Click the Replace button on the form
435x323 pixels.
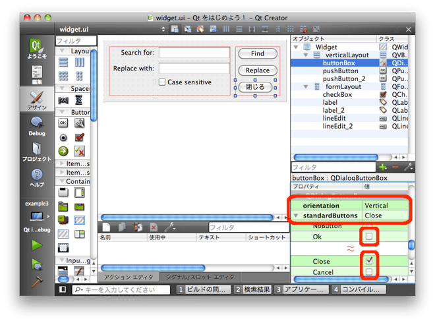[257, 71]
